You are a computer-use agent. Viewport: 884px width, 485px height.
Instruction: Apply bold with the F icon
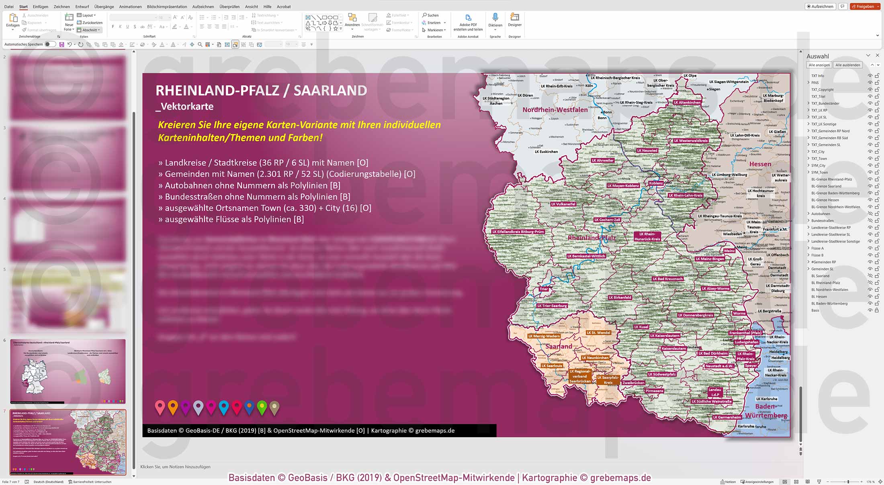pyautogui.click(x=114, y=26)
